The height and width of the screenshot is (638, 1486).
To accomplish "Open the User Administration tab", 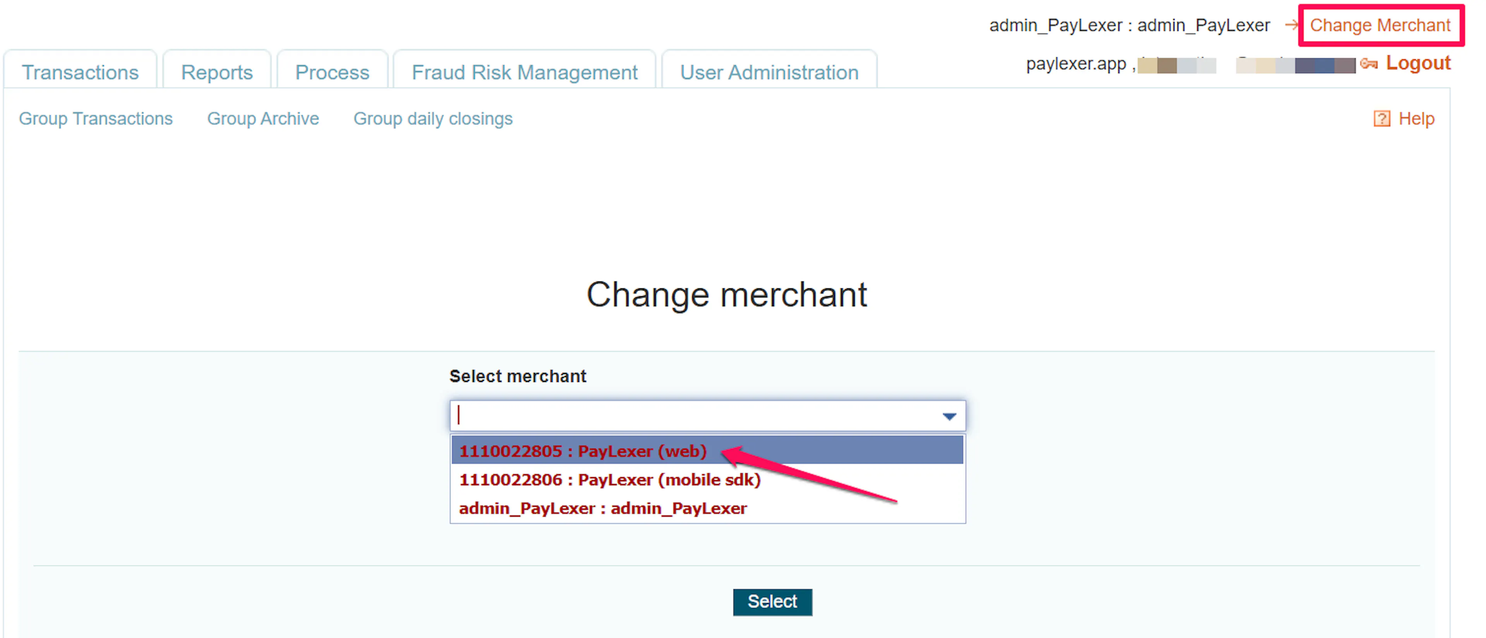I will click(x=769, y=72).
